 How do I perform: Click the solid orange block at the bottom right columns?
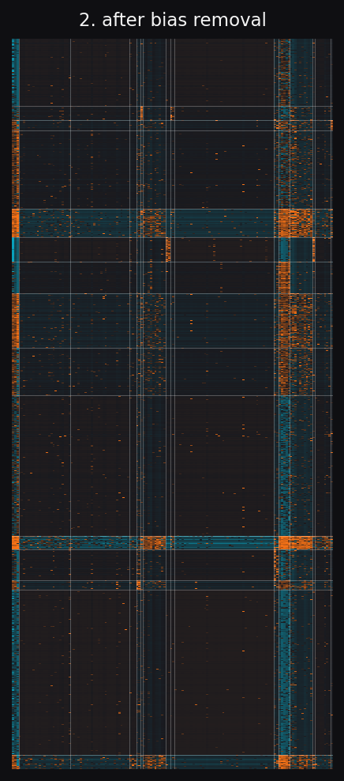pos(284,762)
